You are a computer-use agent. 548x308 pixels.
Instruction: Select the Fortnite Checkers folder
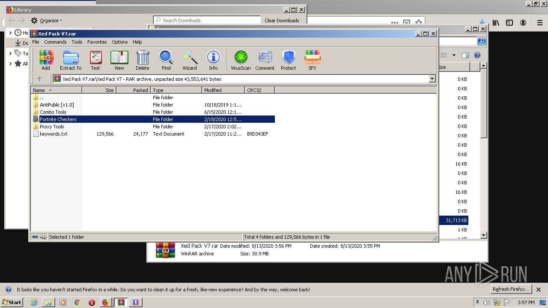click(153, 119)
